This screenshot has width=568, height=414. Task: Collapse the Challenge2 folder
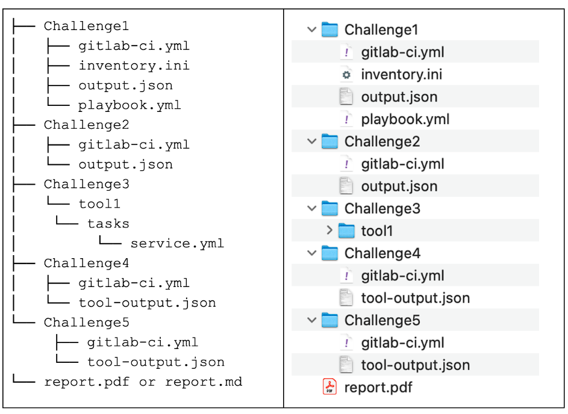311,141
